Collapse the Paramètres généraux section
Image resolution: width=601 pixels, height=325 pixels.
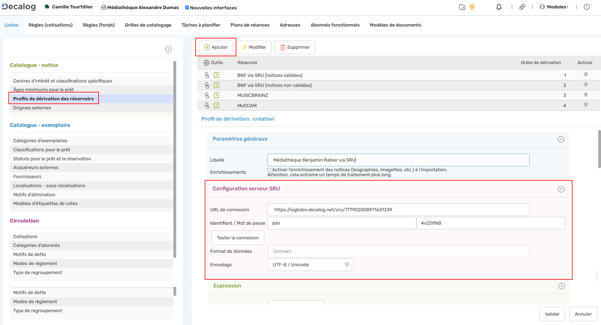561,139
